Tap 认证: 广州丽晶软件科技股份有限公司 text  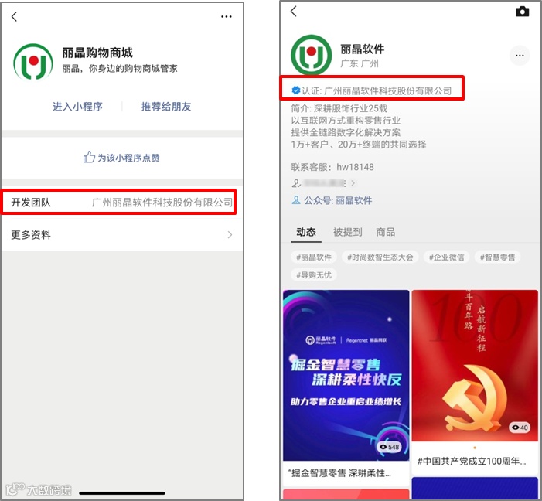point(377,91)
